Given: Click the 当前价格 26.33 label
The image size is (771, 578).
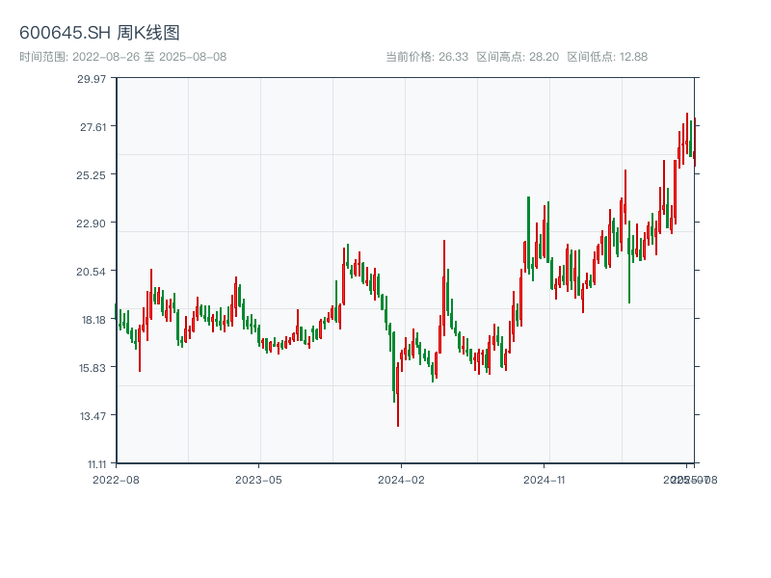Looking at the screenshot, I should 427,57.
